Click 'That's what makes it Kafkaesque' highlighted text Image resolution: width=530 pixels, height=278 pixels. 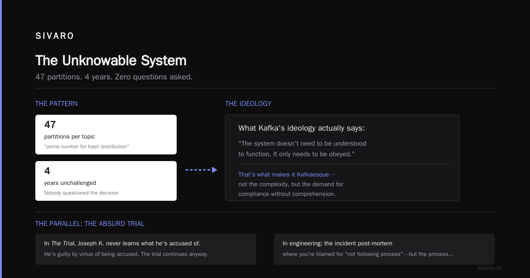point(284,174)
